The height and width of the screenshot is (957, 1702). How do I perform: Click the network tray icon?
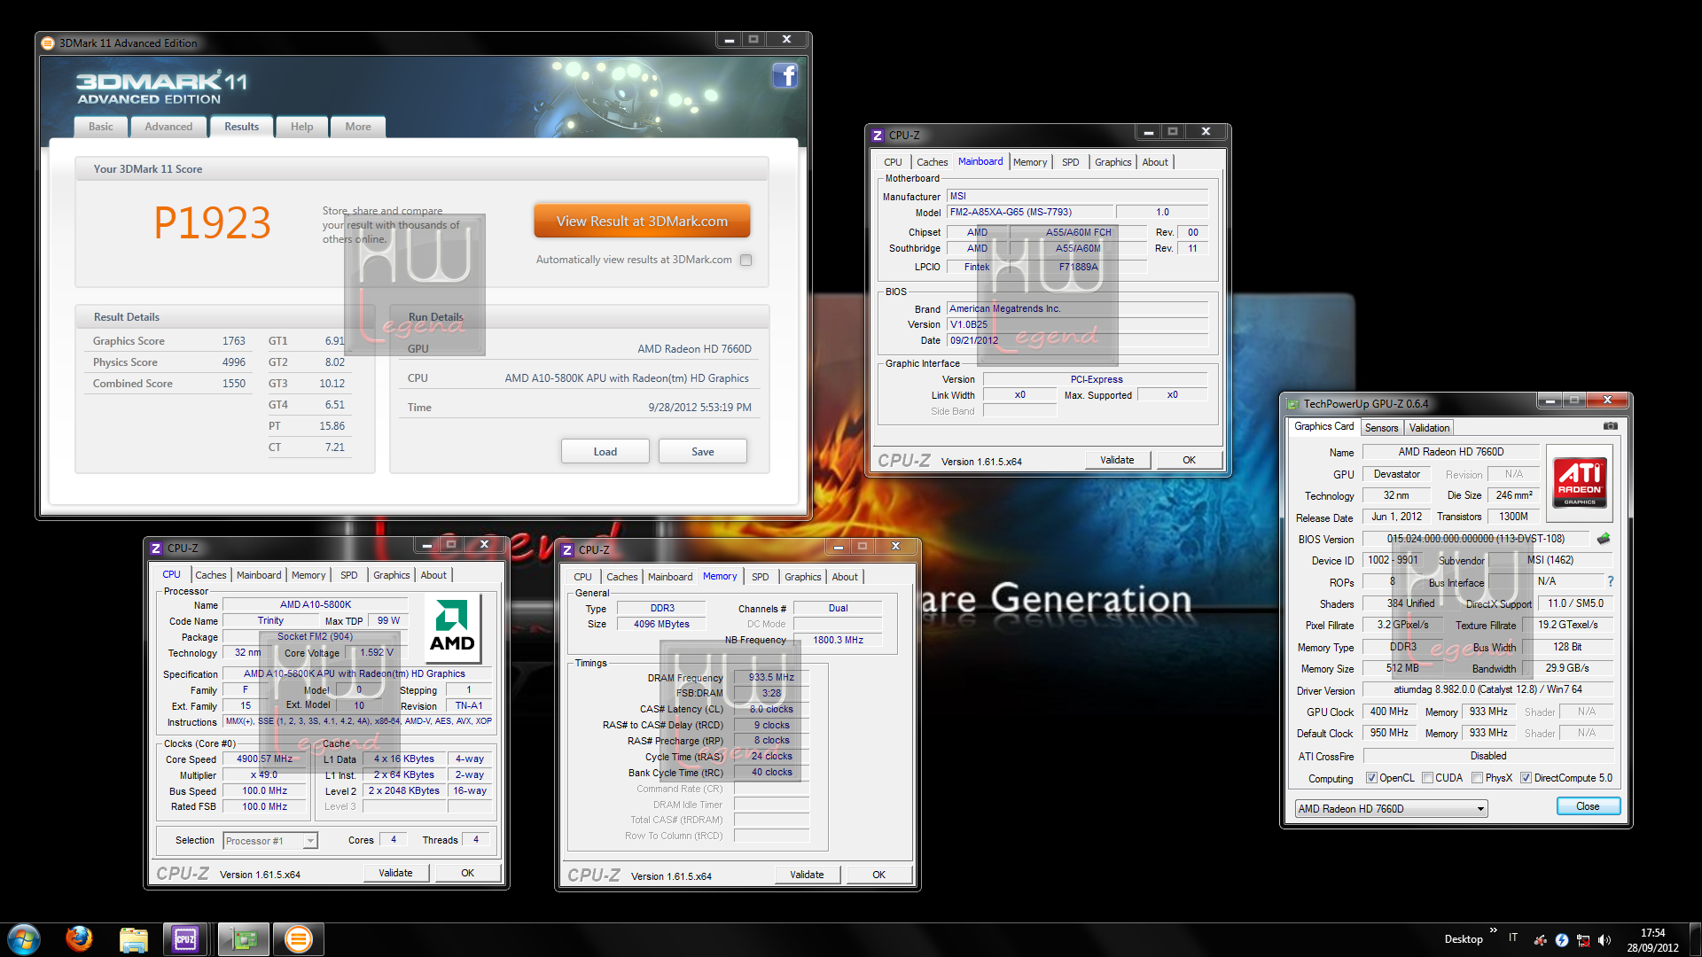pos(1583,940)
